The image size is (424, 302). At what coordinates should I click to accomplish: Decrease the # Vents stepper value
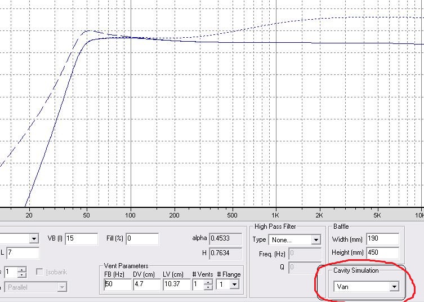coord(208,287)
